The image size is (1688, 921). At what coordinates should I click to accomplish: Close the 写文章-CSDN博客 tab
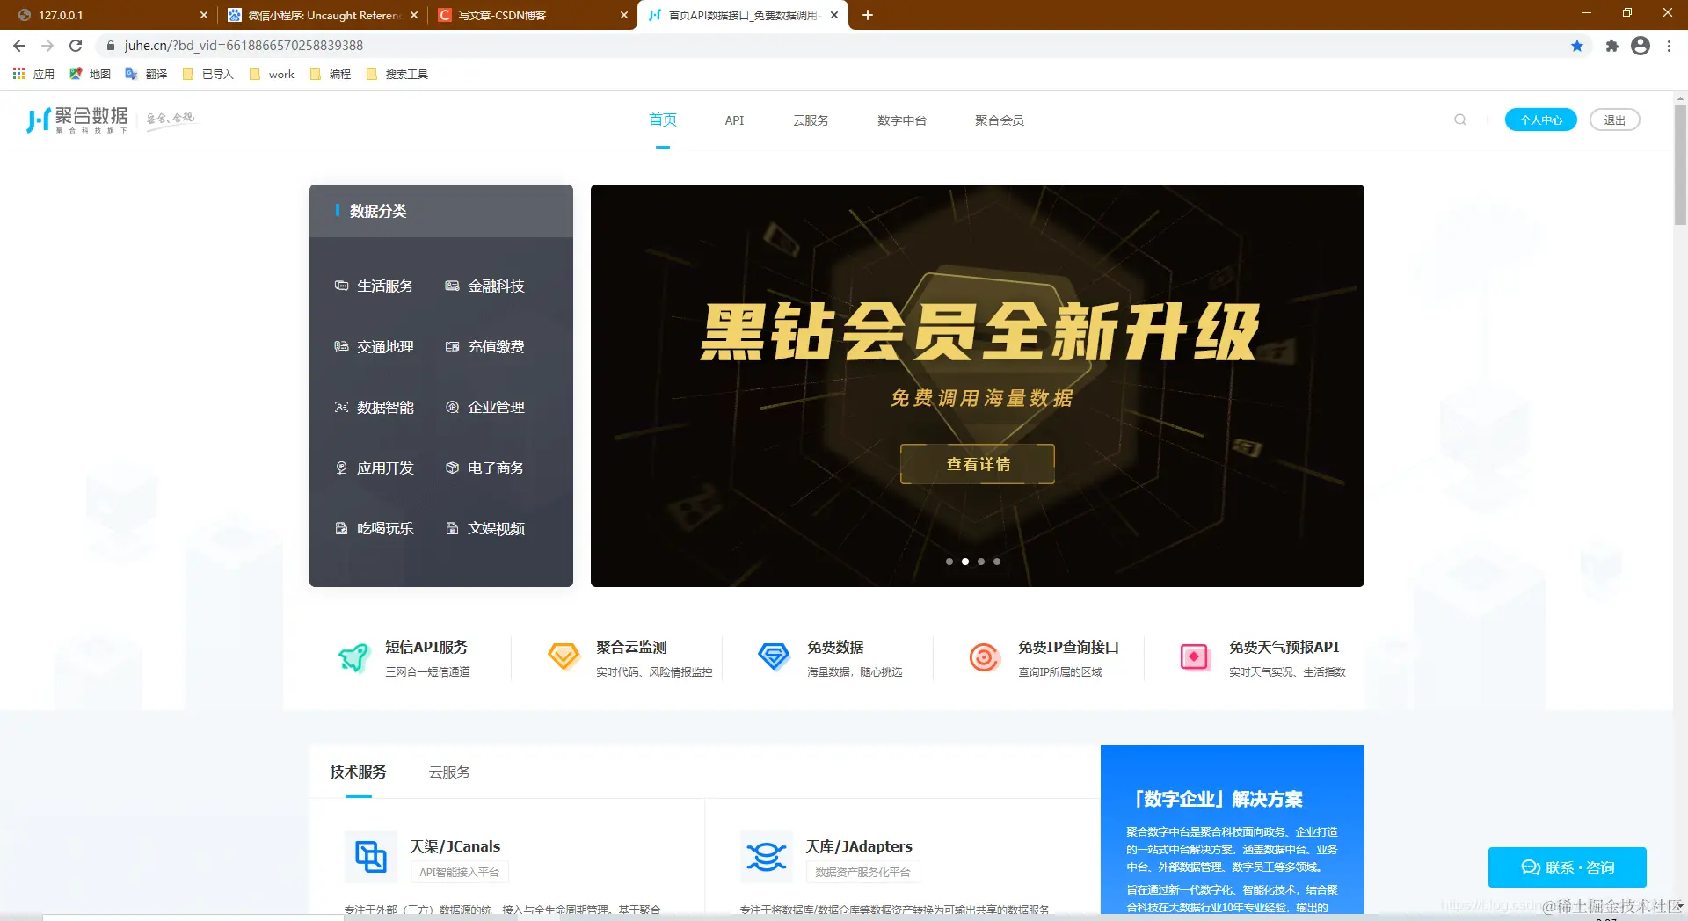[x=624, y=15]
